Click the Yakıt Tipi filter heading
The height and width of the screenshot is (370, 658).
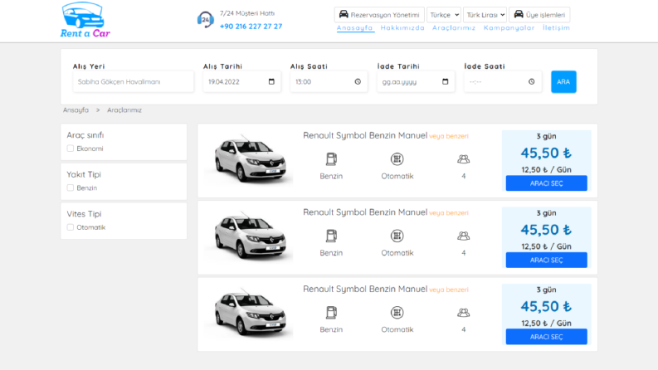pos(84,174)
